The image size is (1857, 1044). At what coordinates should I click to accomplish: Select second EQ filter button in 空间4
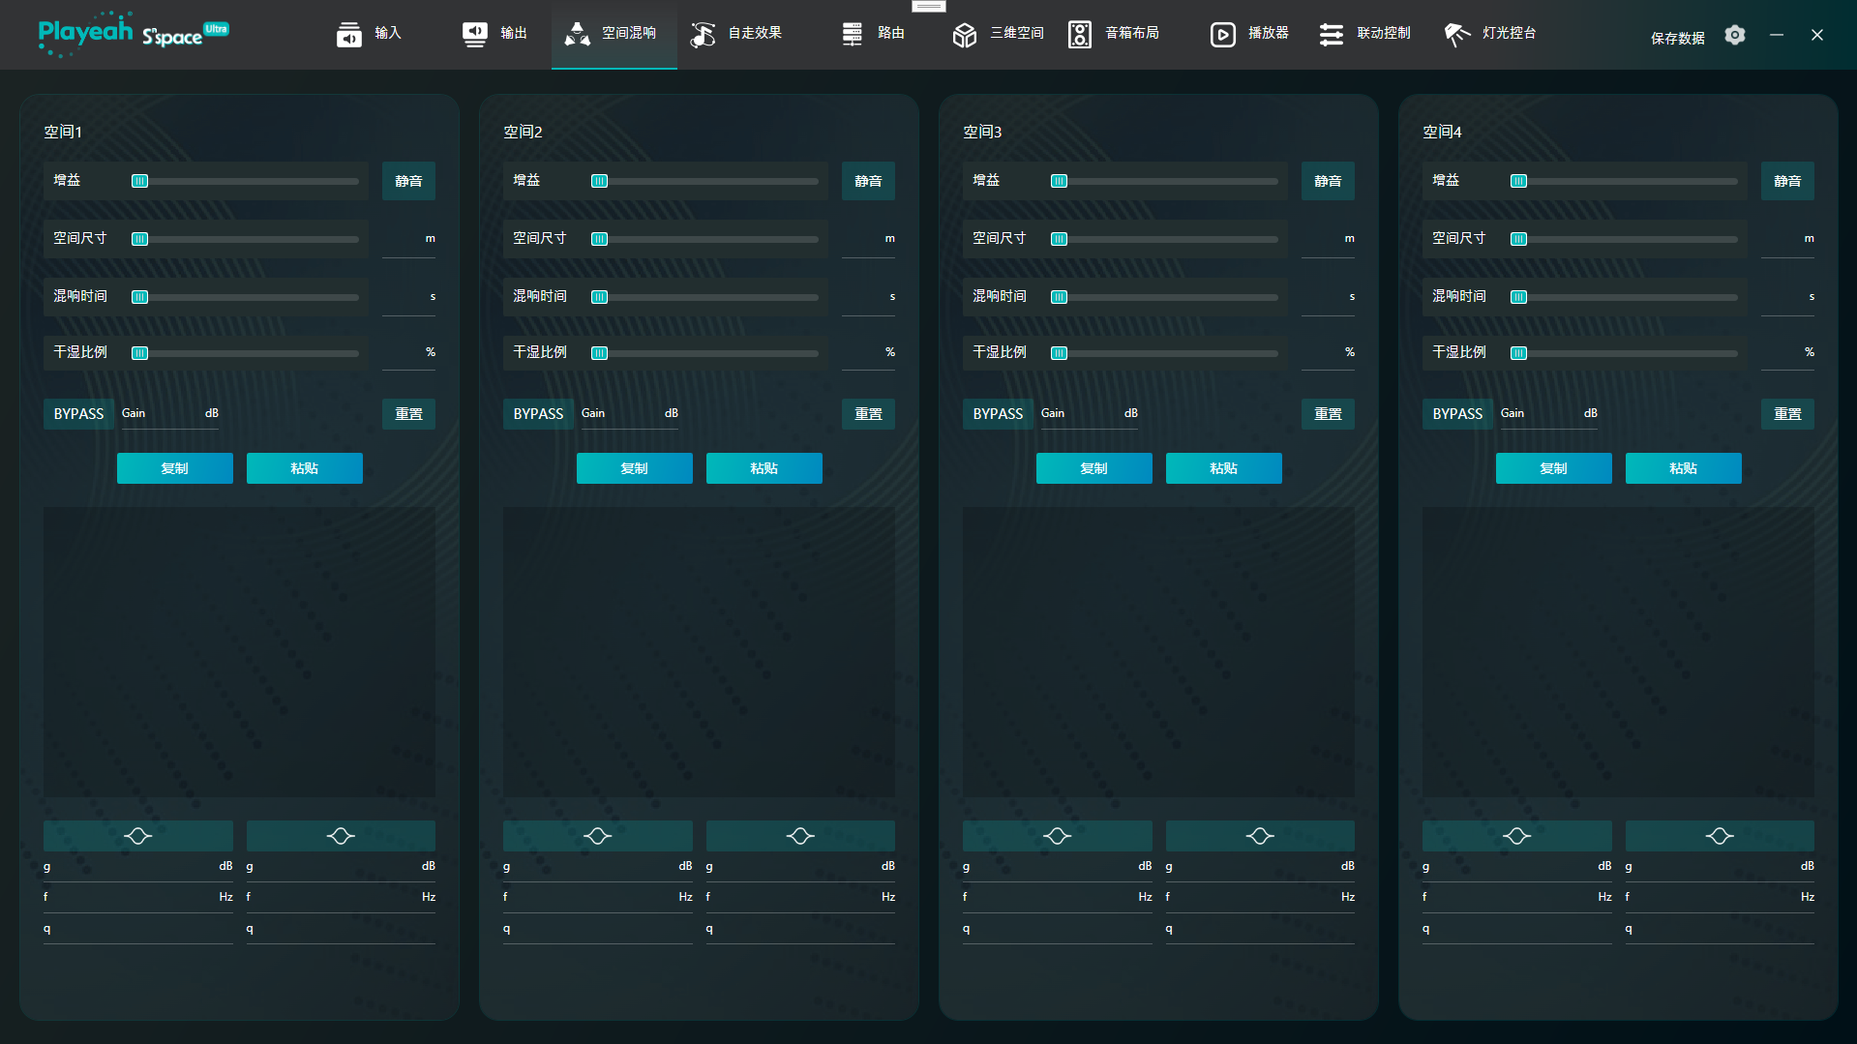1720,836
